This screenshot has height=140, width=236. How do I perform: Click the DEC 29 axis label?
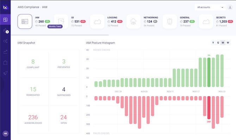(118, 91)
